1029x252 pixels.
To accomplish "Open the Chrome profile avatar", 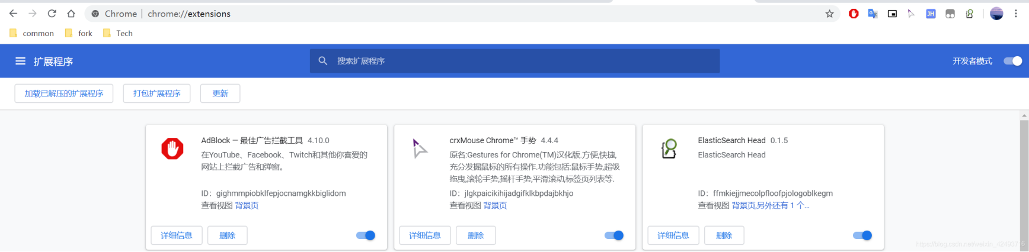I will coord(996,14).
